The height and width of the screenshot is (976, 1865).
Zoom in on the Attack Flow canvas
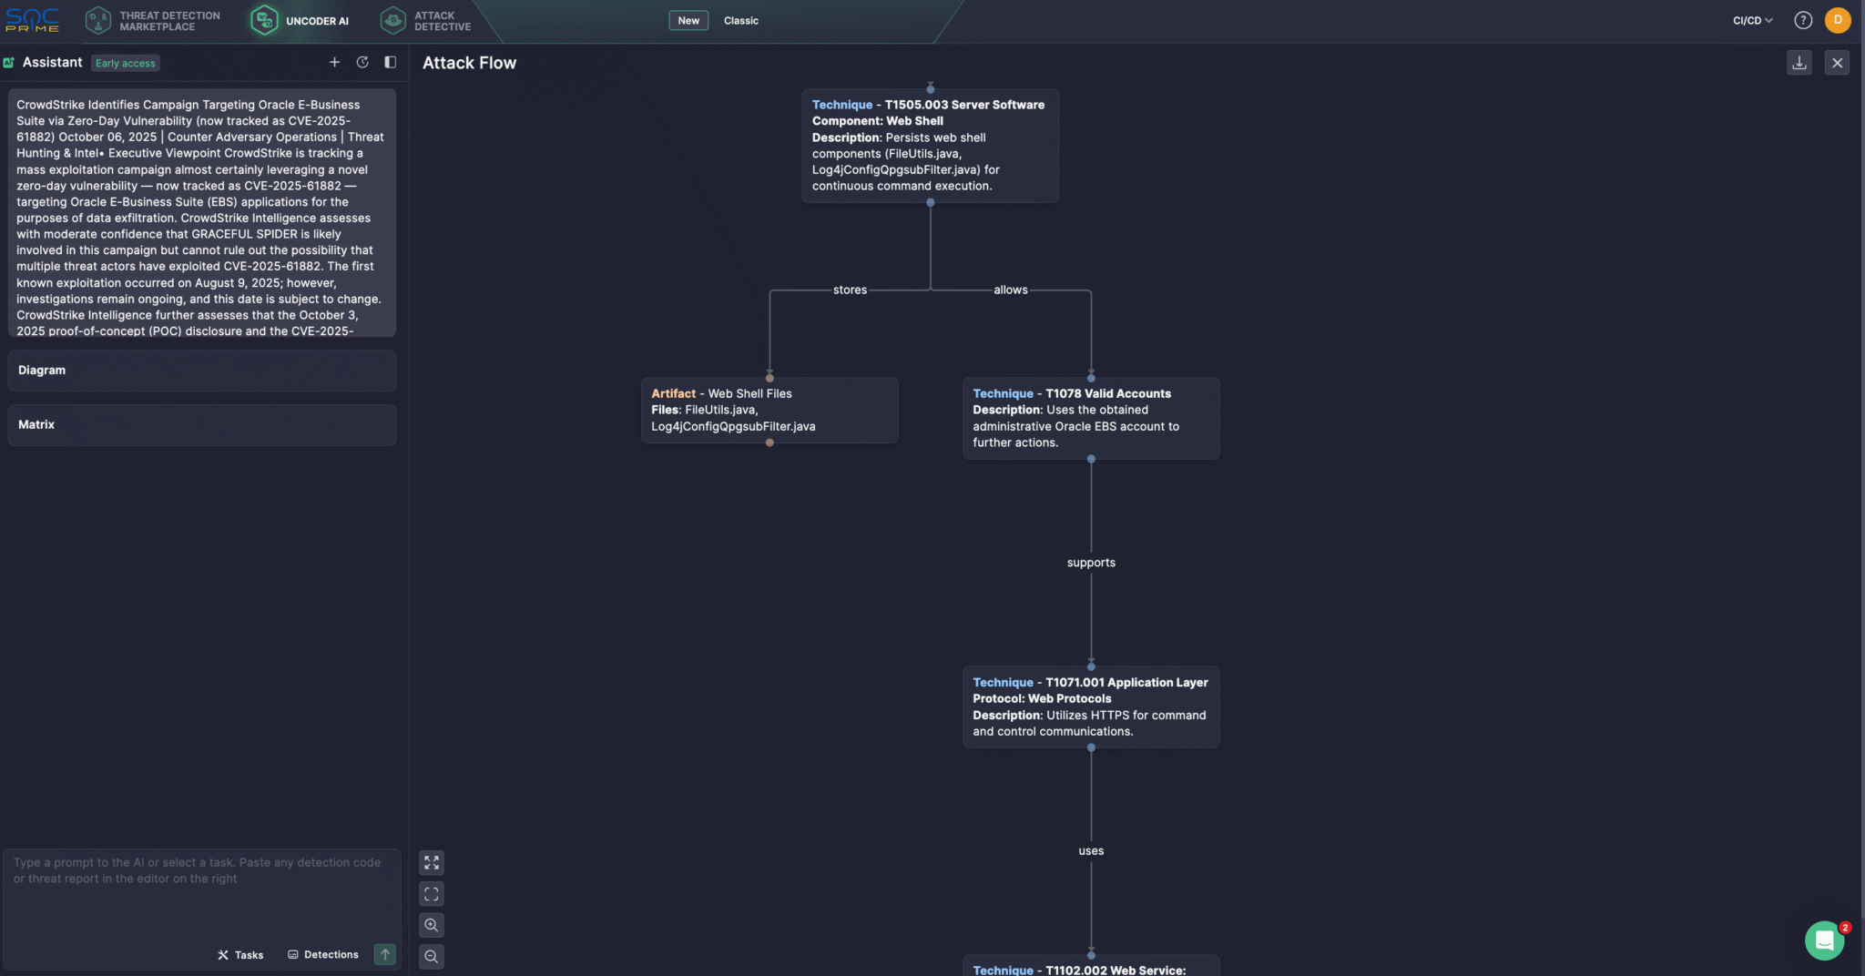point(432,925)
